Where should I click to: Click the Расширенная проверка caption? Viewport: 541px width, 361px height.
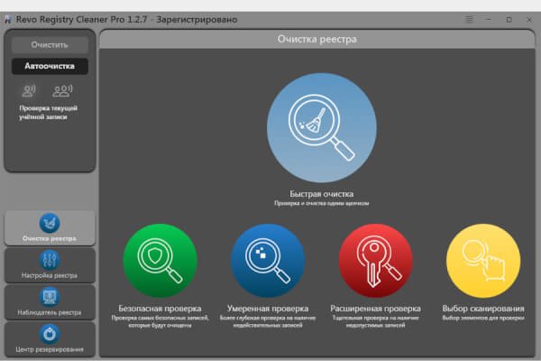(375, 308)
